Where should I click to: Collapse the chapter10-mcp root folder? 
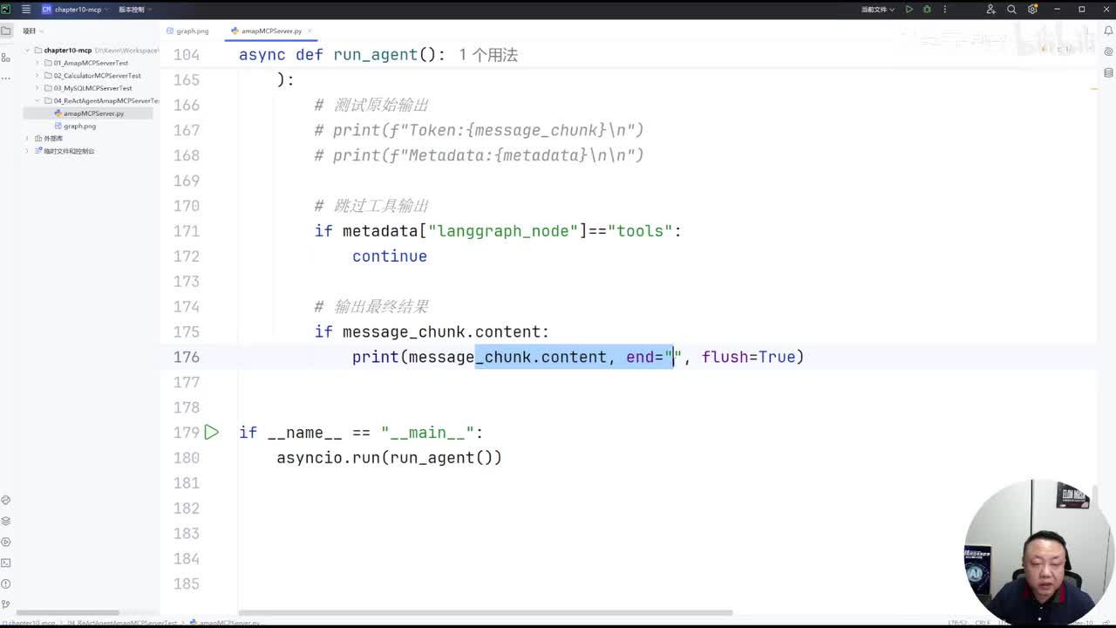pos(27,51)
